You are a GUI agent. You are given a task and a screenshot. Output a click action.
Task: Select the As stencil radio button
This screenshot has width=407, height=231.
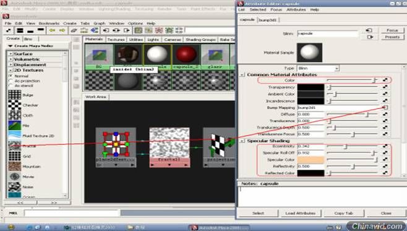(x=11, y=85)
